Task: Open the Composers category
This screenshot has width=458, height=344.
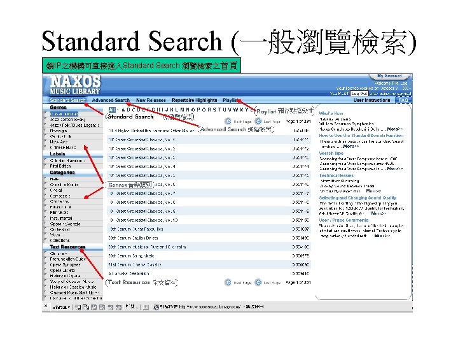Action: click(x=60, y=196)
